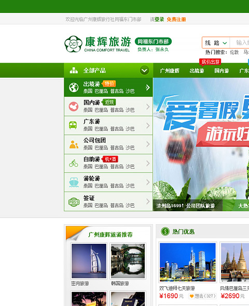This screenshot has height=306, width=249.
Task: Click the 想去 (327) heart button
Action: [x=202, y=296]
